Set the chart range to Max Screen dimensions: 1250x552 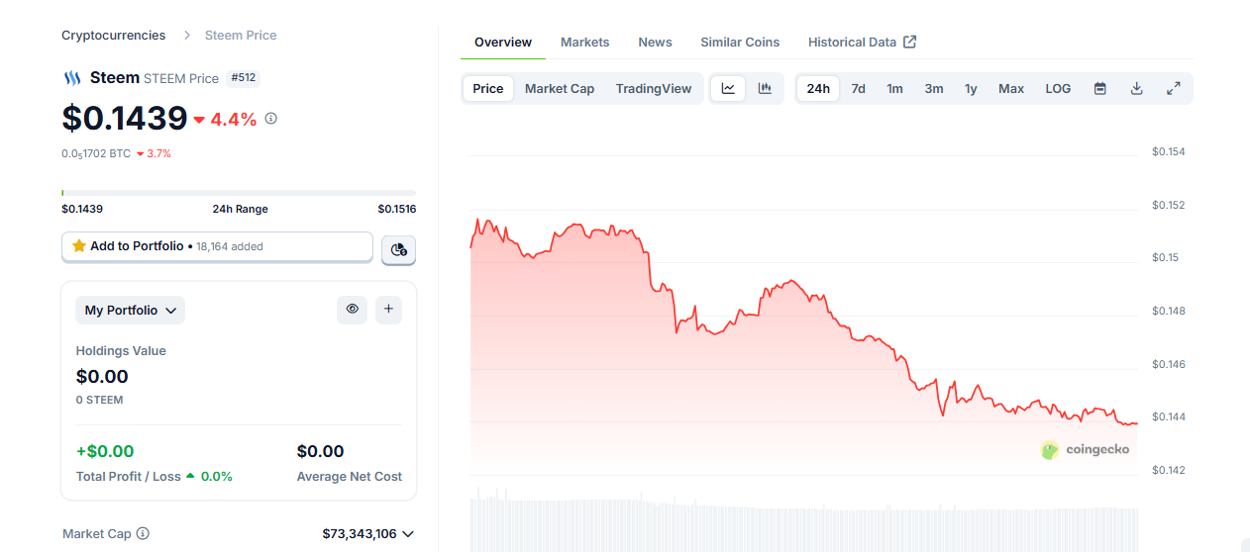1011,88
